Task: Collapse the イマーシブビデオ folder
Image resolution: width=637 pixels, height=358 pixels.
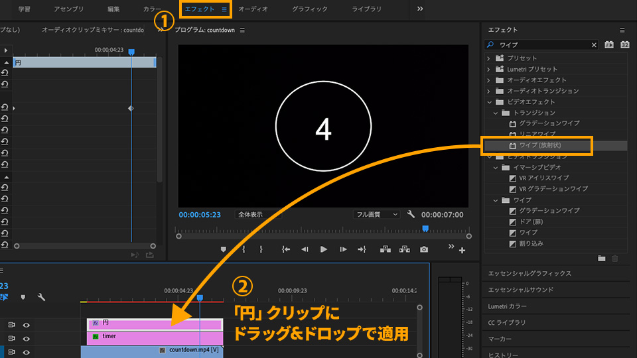Action: click(x=495, y=168)
